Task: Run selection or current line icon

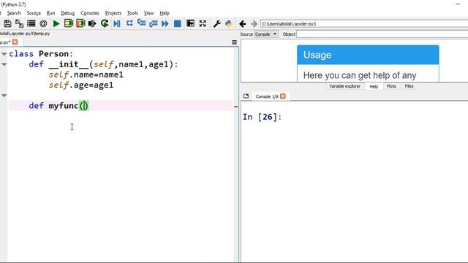Action: coord(92,23)
